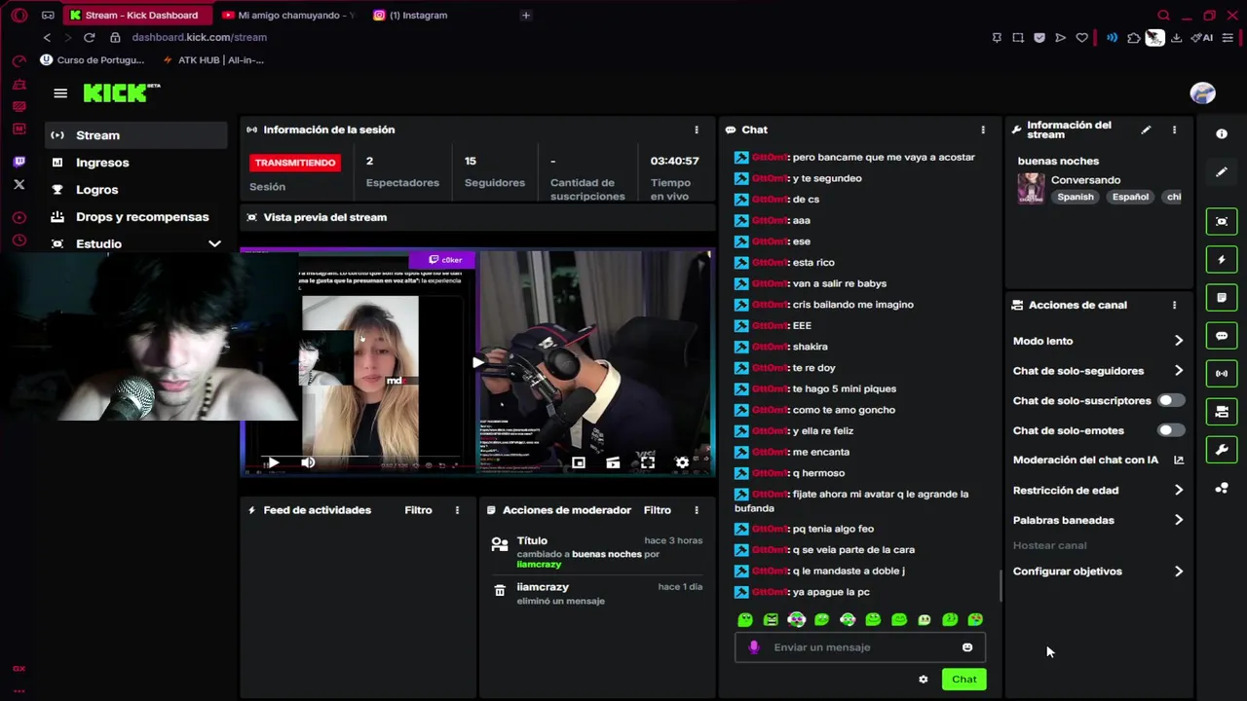Click the trash icon in moderator actions
The width and height of the screenshot is (1247, 701).
click(x=500, y=590)
